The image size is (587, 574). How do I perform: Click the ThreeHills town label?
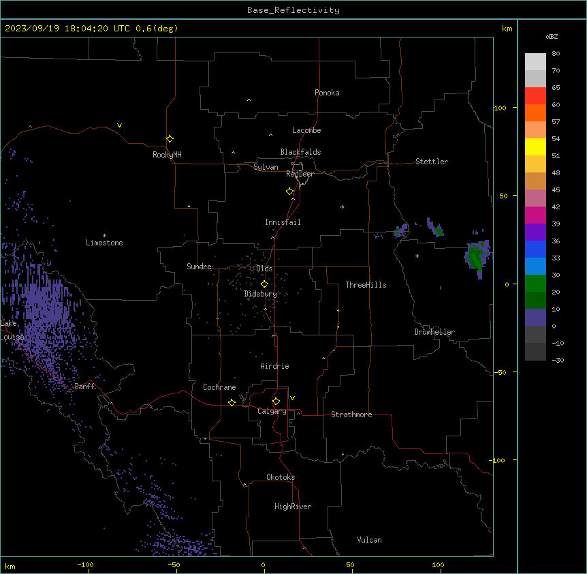tap(366, 285)
